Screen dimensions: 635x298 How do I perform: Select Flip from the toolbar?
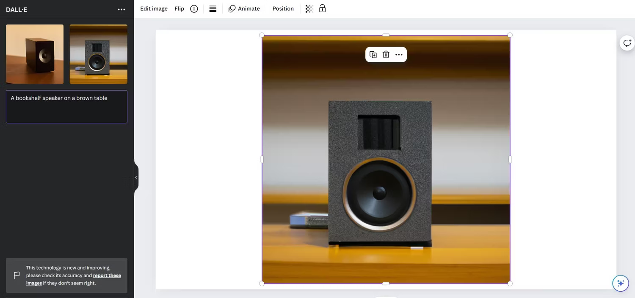pos(179,8)
